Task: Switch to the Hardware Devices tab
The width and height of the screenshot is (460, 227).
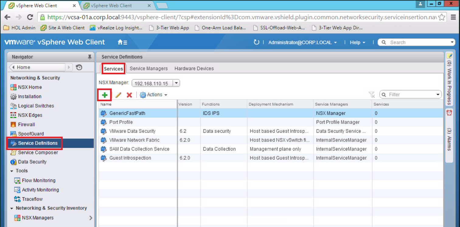Action: click(x=194, y=69)
